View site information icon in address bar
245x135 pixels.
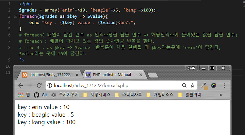click(x=50, y=86)
